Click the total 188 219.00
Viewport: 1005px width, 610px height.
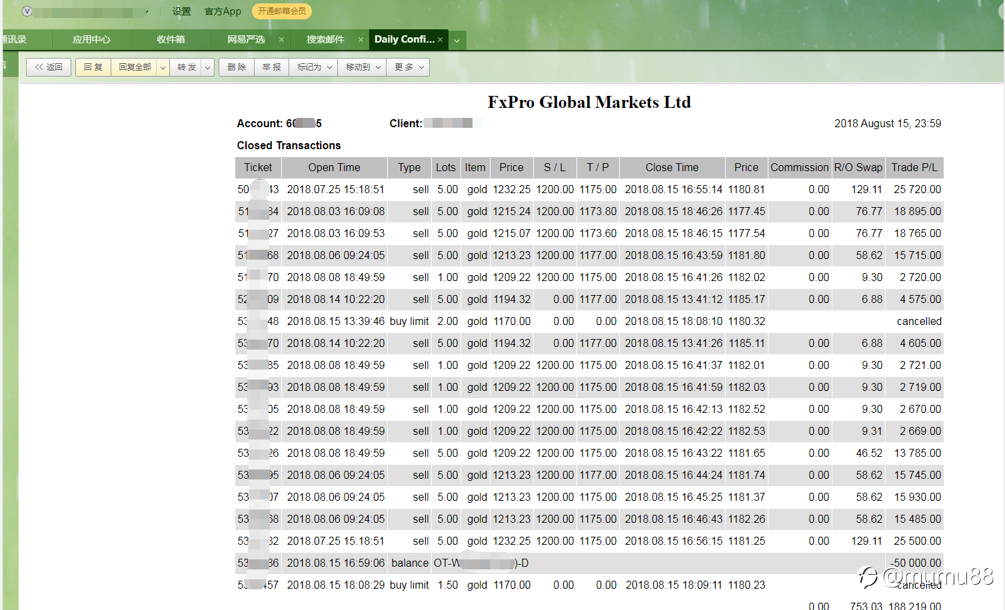point(914,605)
